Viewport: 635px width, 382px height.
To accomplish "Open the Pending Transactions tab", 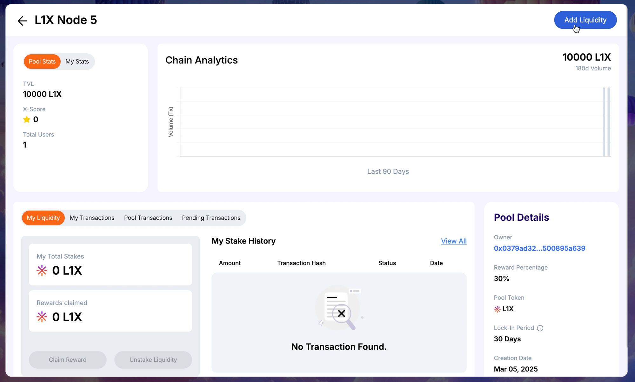I will coord(211,218).
